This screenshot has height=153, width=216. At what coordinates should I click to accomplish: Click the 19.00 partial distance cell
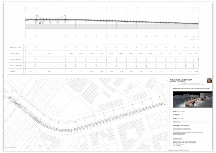30,53
